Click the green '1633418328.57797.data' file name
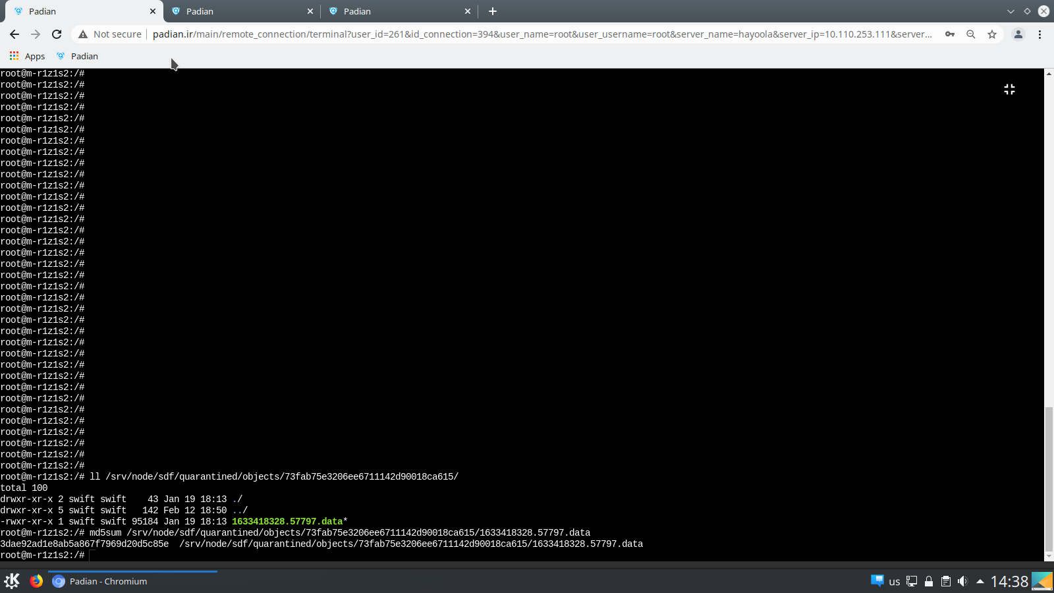Image resolution: width=1054 pixels, height=593 pixels. (x=287, y=522)
